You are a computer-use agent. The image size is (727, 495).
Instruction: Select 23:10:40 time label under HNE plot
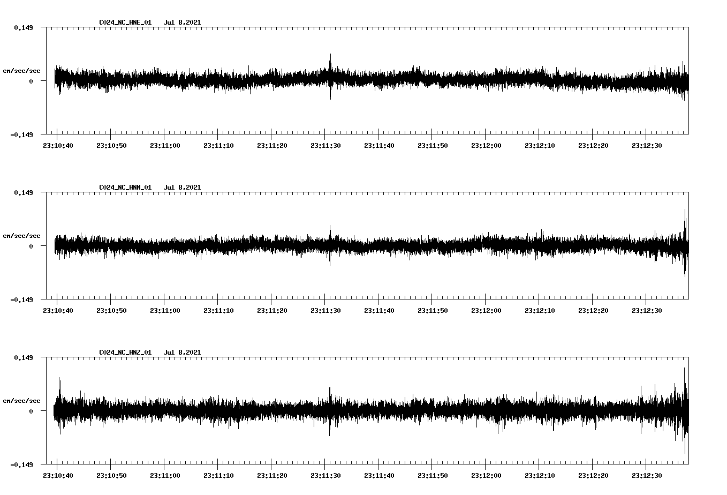click(58, 146)
